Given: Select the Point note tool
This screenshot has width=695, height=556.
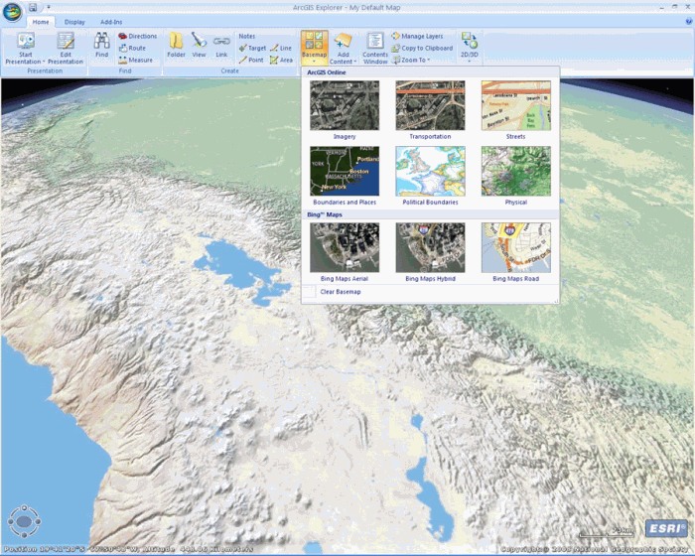Looking at the screenshot, I should [251, 60].
